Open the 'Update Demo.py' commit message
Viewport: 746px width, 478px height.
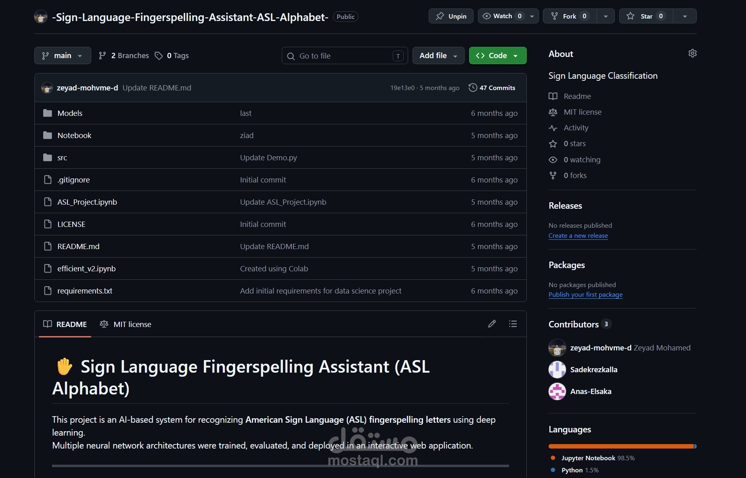point(268,157)
